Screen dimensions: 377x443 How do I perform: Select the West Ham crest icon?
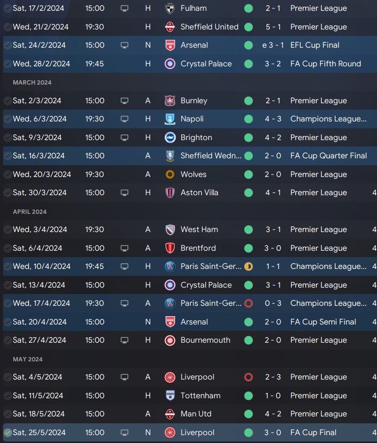point(170,230)
